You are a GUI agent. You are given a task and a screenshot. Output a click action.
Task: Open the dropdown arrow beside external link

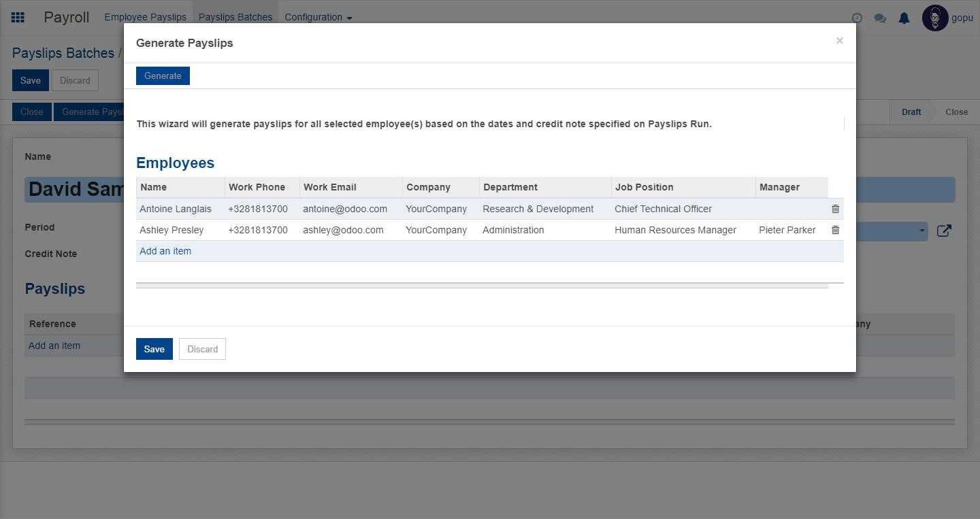[922, 231]
